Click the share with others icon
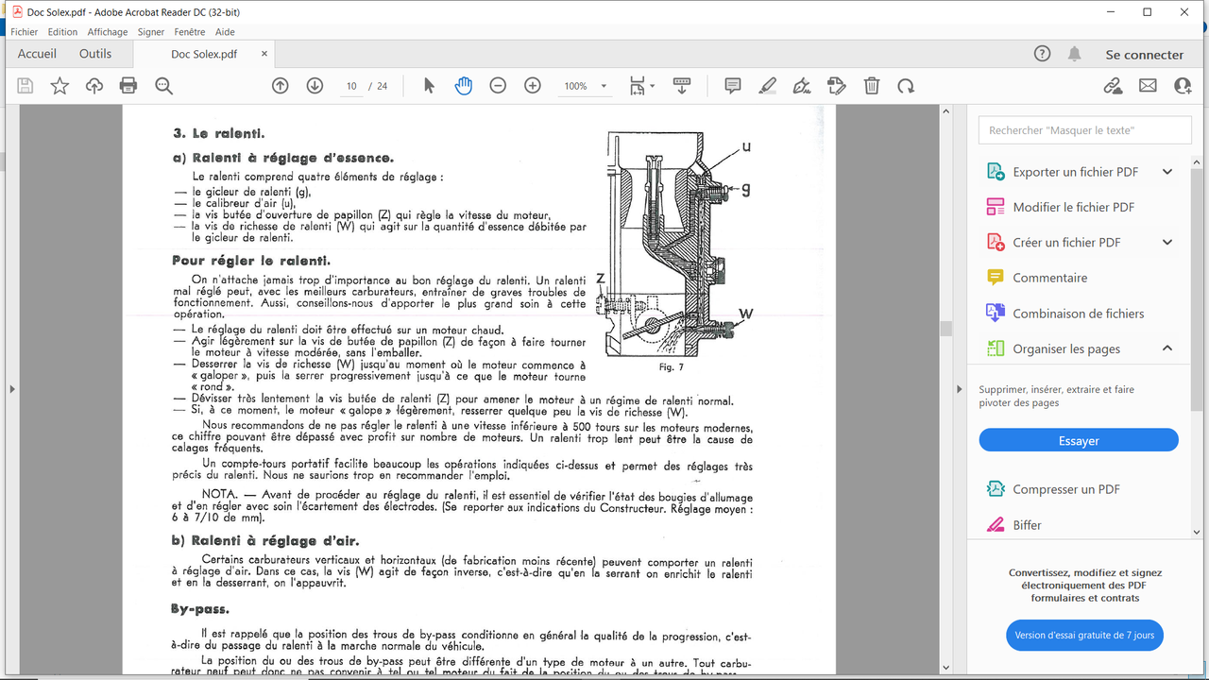The image size is (1209, 680). 1183,86
